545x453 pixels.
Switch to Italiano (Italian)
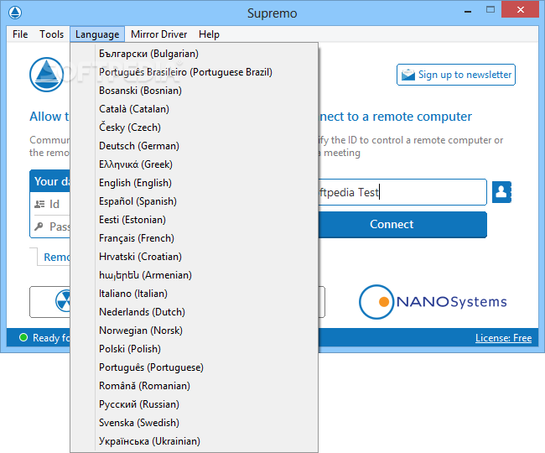(194, 293)
